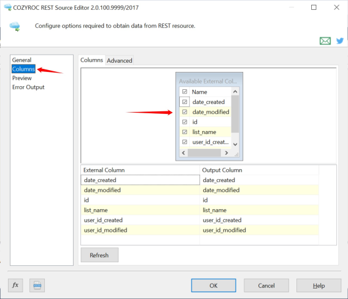Open the expression editor fx button
The height and width of the screenshot is (299, 348).
pos(15,285)
